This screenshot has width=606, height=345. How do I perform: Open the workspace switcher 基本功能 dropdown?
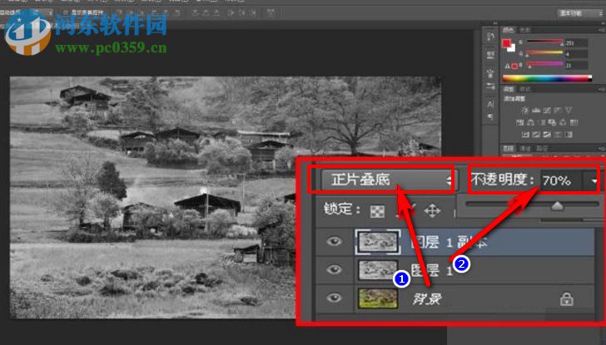click(x=580, y=12)
